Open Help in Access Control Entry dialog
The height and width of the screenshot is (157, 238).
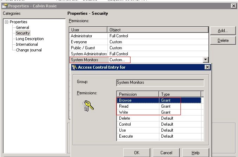(196, 152)
